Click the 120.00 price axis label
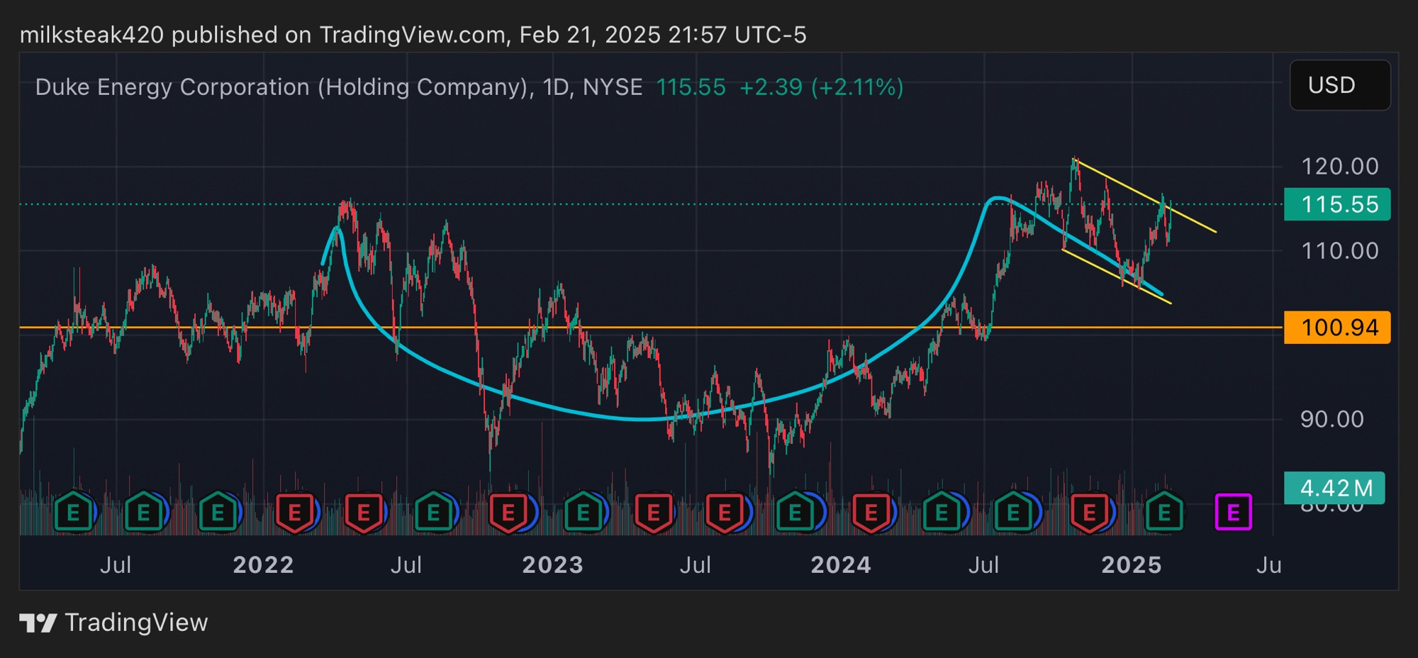The height and width of the screenshot is (658, 1418). 1339,167
